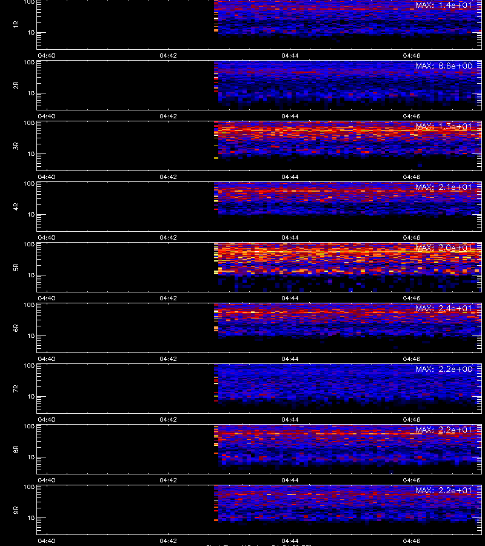Click the 8R panel axis label
The height and width of the screenshot is (546, 485).
(16, 449)
